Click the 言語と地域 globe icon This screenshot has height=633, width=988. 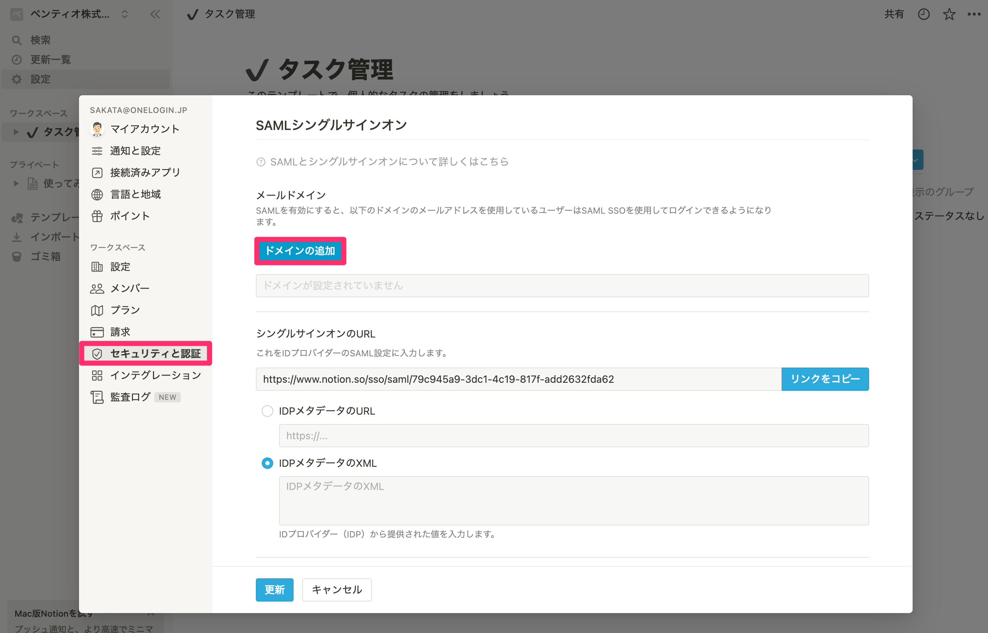(97, 194)
